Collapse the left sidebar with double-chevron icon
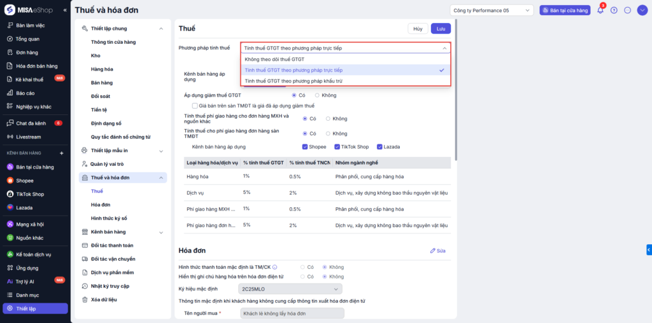The image size is (652, 323). click(x=65, y=10)
